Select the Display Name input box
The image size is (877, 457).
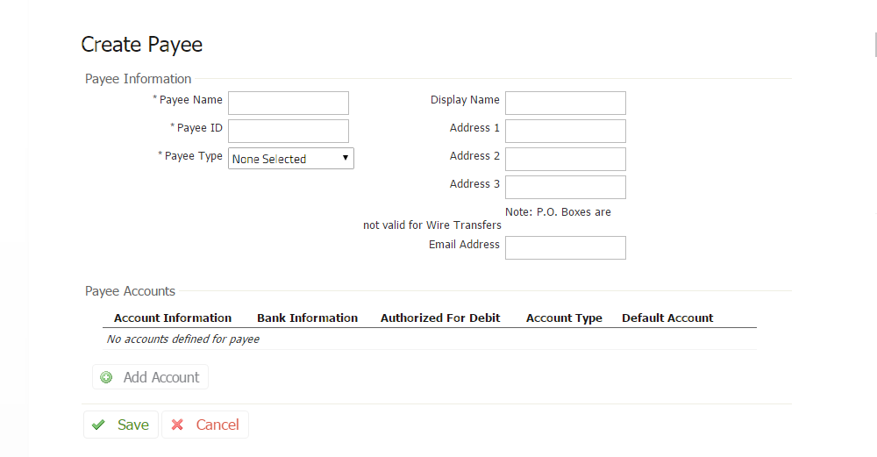(565, 103)
